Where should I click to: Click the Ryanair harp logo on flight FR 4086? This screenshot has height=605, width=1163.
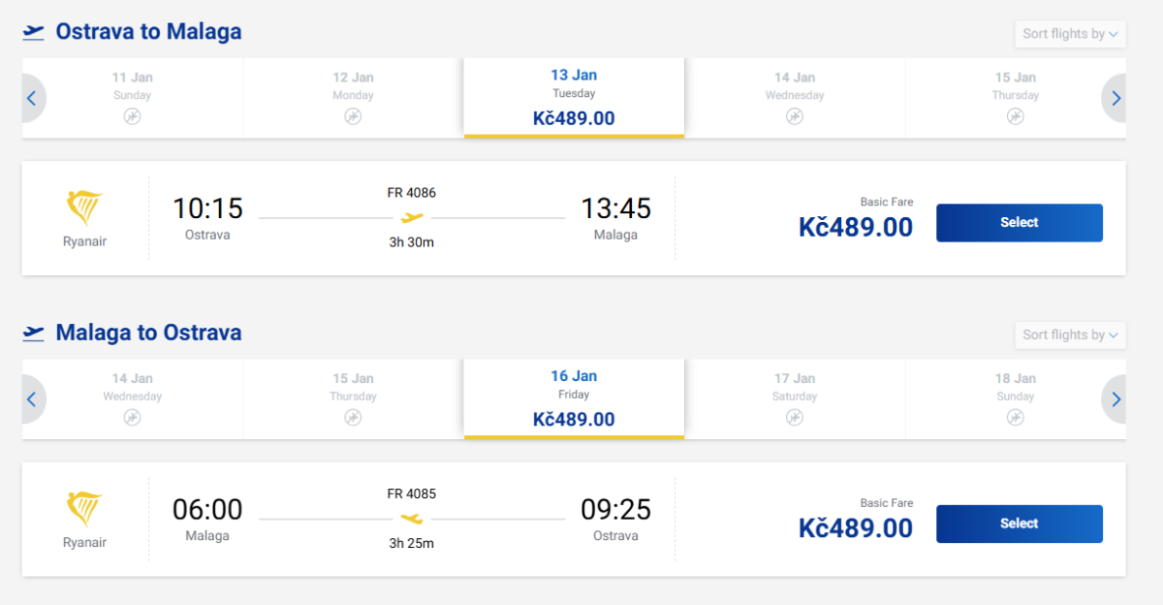pyautogui.click(x=84, y=208)
